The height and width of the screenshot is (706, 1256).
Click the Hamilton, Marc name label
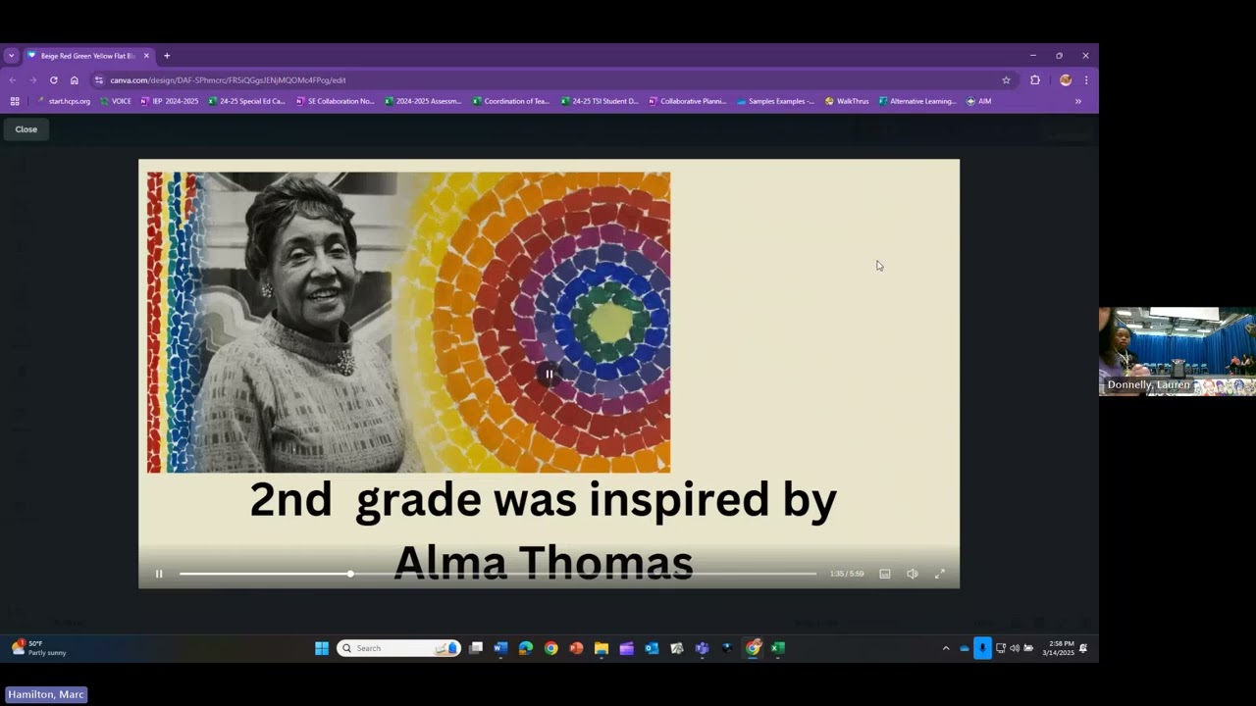pos(46,694)
